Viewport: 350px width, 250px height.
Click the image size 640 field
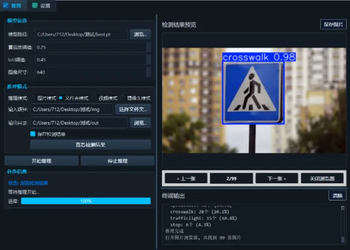point(90,72)
